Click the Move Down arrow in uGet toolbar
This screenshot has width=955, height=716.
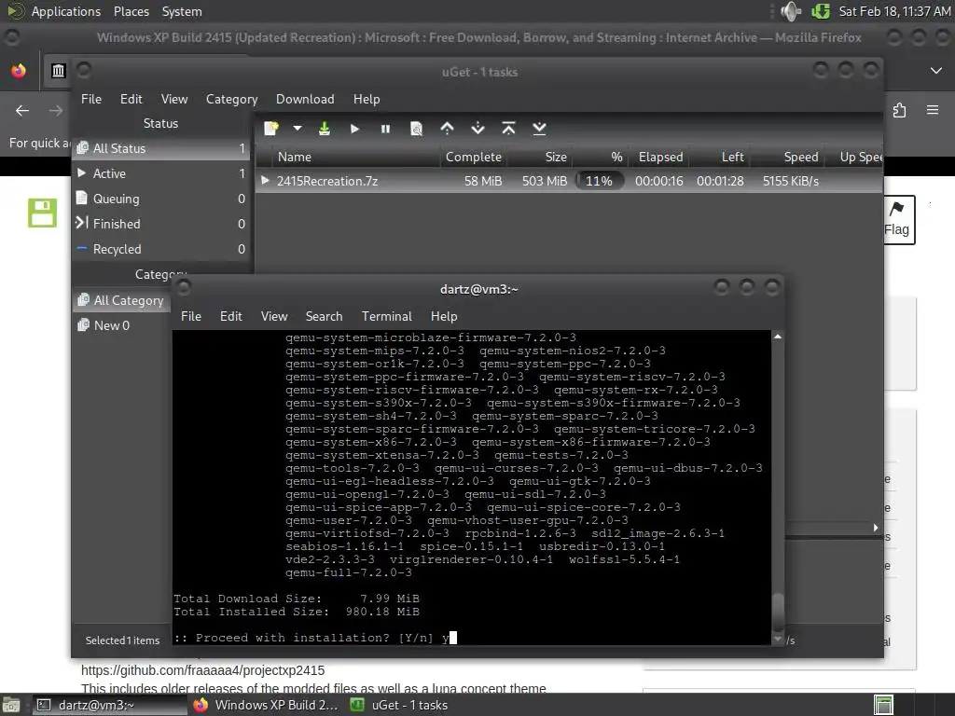[x=478, y=129]
